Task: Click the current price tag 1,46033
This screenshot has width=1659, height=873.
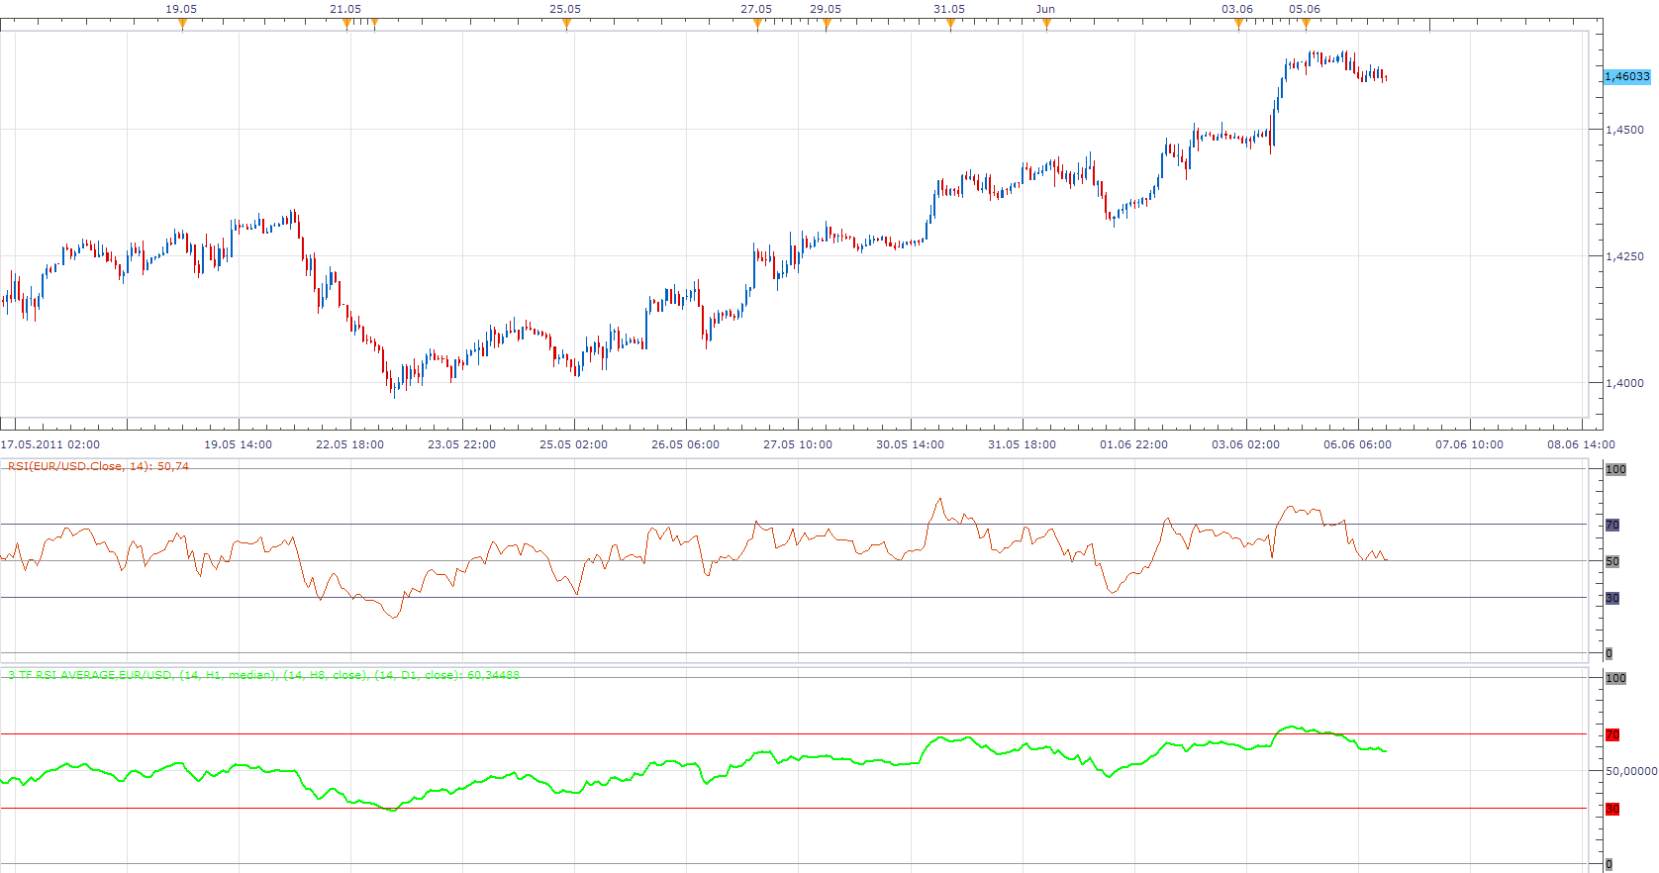Action: [1627, 76]
